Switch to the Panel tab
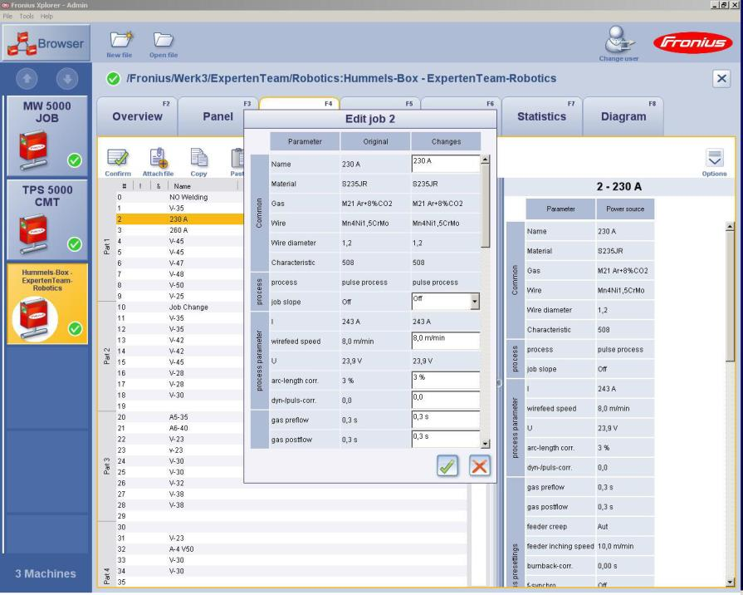This screenshot has height=595, width=743. pos(218,116)
